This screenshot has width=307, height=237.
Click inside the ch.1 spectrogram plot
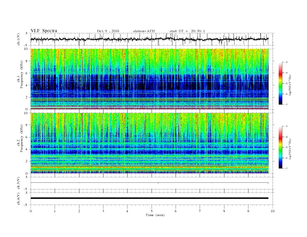pyautogui.click(x=149, y=79)
